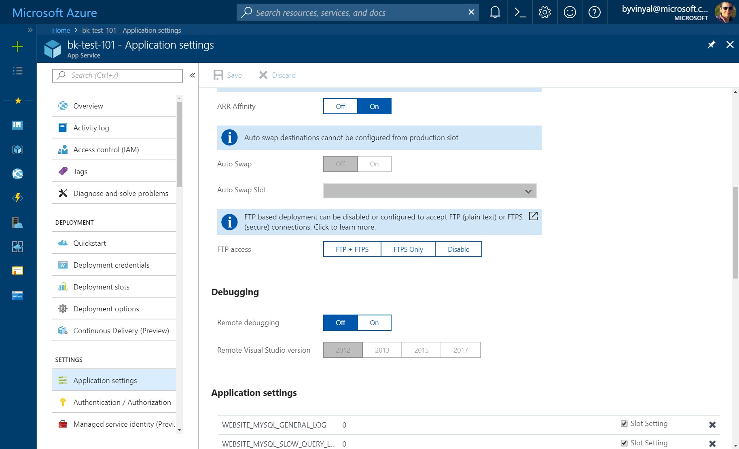The width and height of the screenshot is (739, 449).
Task: Open the favorites star in left sidebar
Action: point(18,100)
